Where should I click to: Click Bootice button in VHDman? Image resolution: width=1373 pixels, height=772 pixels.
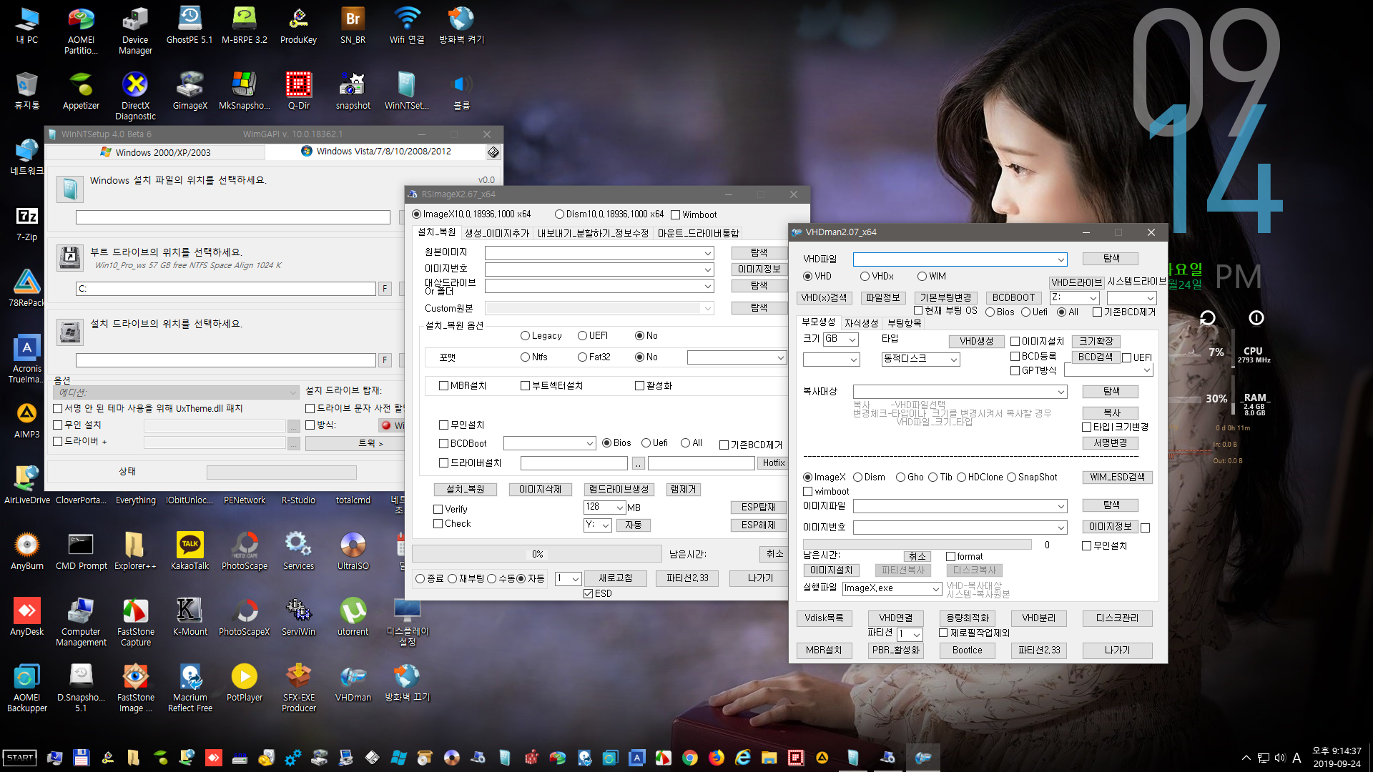click(x=967, y=650)
